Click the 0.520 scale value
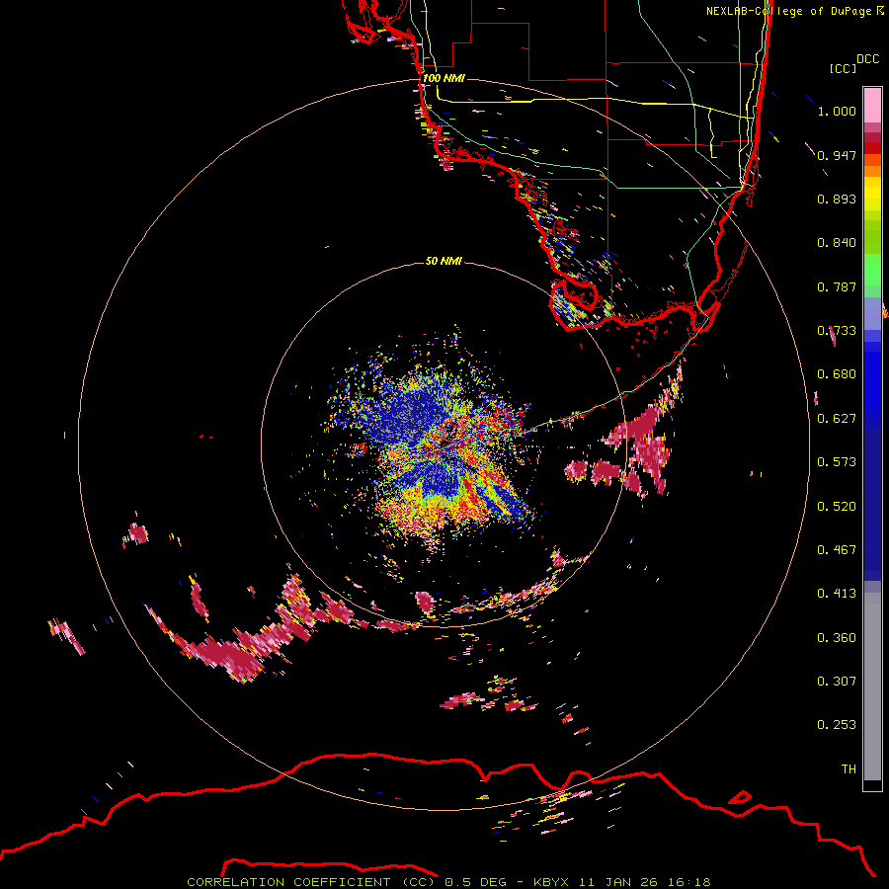The image size is (889, 889). click(x=837, y=507)
